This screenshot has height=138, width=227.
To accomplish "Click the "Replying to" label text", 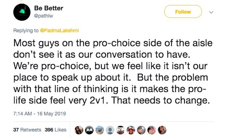I will [x=26, y=30].
